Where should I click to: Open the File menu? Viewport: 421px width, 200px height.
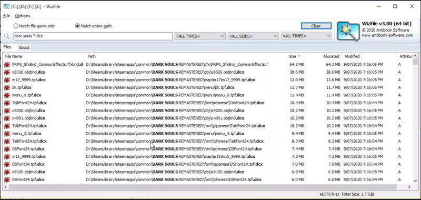click(6, 16)
